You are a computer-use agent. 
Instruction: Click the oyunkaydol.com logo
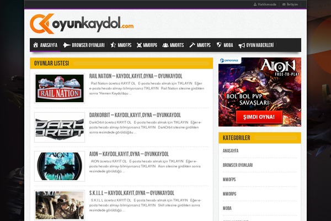point(82,24)
